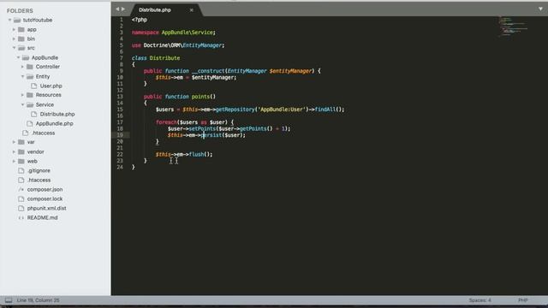The image size is (548, 308).
Task: Click the .gitignore file icon
Action: pyautogui.click(x=21, y=171)
